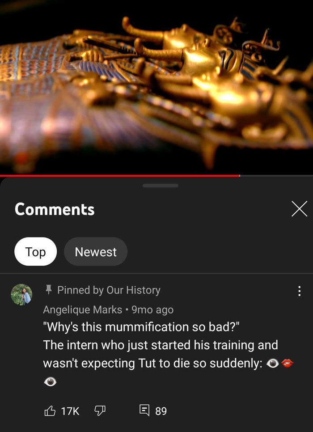Open Angelique Marks' profile avatar
Screen dimensions: 313x432
(21, 295)
